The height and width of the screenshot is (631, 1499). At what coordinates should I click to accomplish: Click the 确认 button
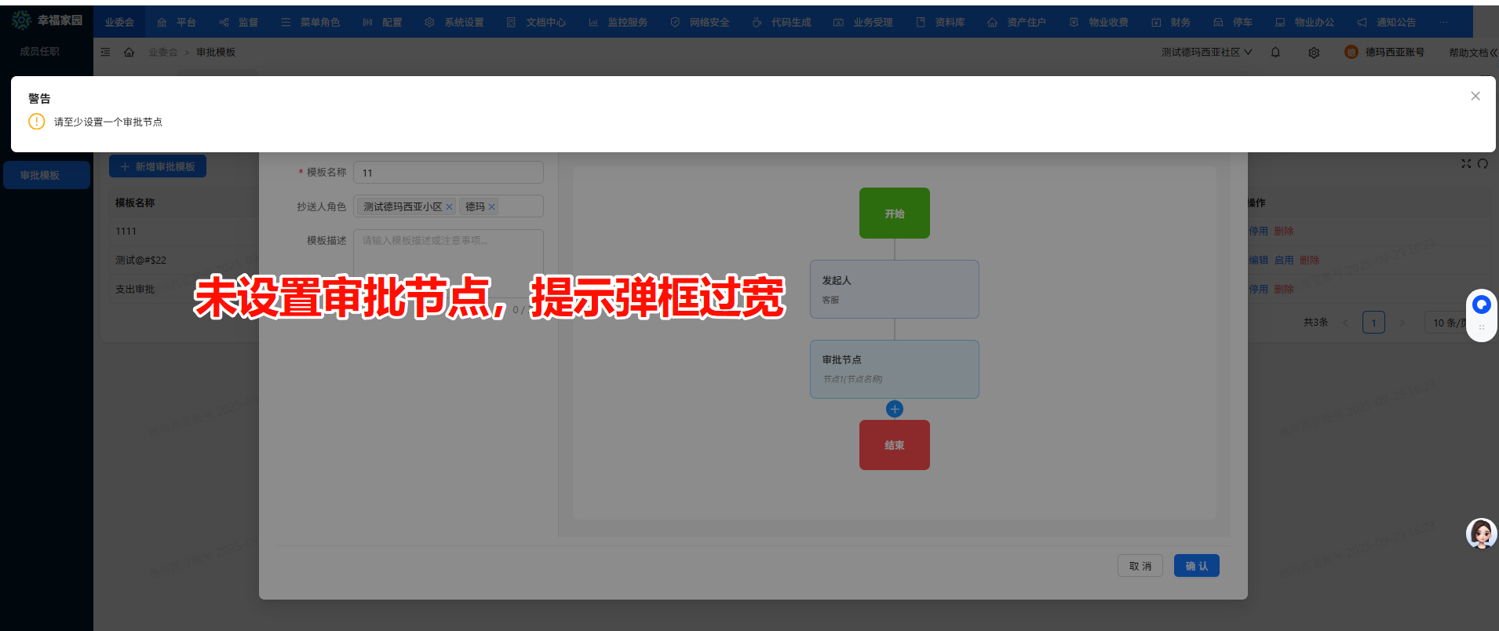click(x=1197, y=566)
